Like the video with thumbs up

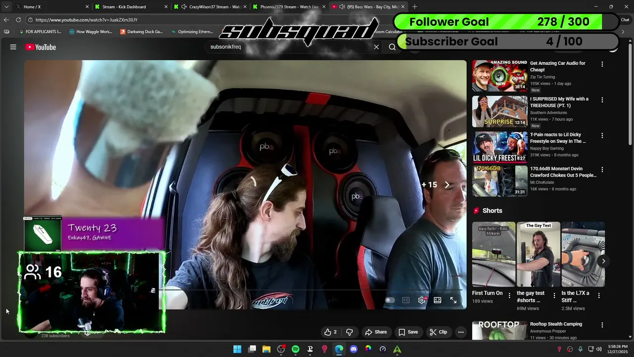[x=330, y=332]
